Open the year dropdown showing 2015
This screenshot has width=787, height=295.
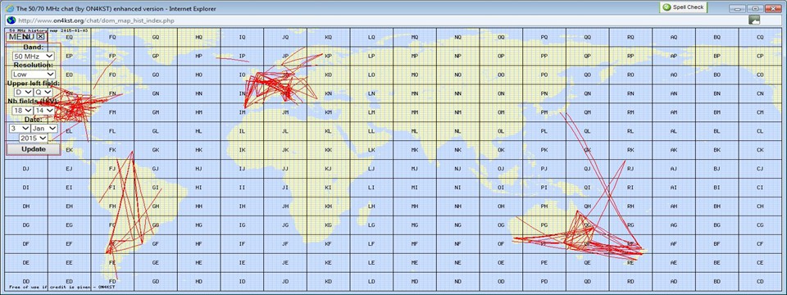[34, 138]
